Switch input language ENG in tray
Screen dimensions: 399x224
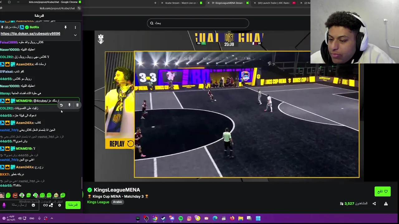32,218
